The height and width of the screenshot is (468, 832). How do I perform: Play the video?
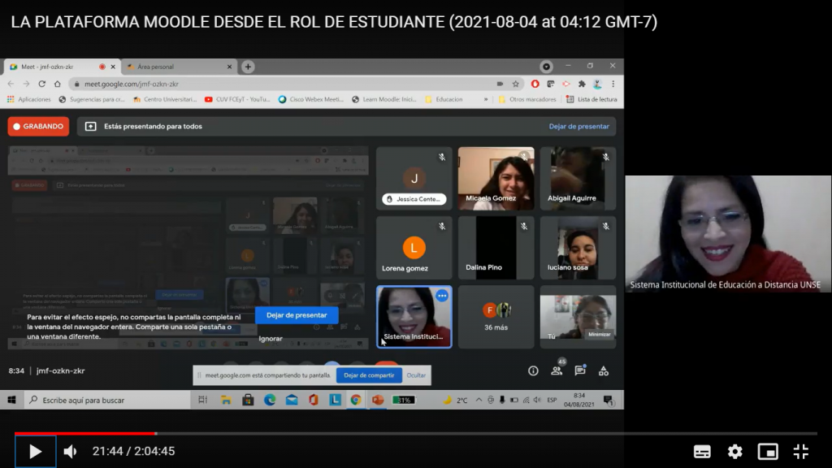pos(35,452)
